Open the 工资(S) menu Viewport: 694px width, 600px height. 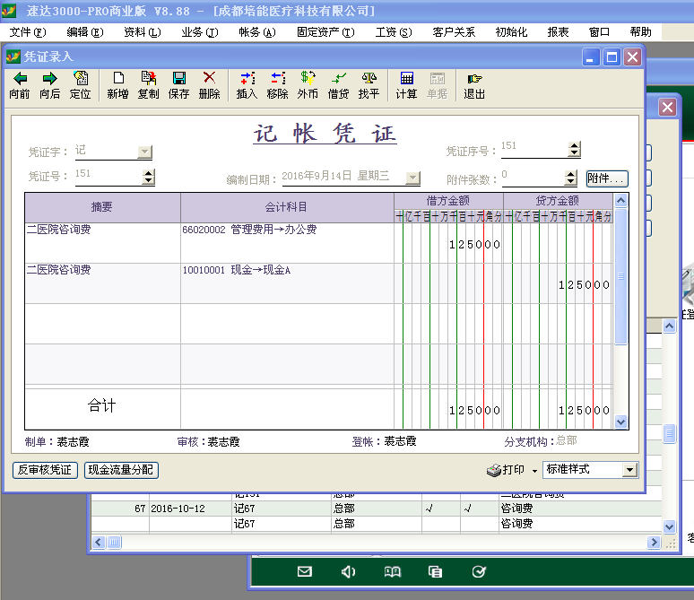[x=394, y=32]
